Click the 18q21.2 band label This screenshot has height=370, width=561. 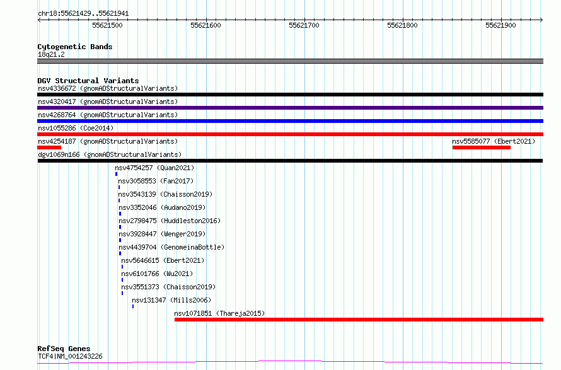[51, 54]
